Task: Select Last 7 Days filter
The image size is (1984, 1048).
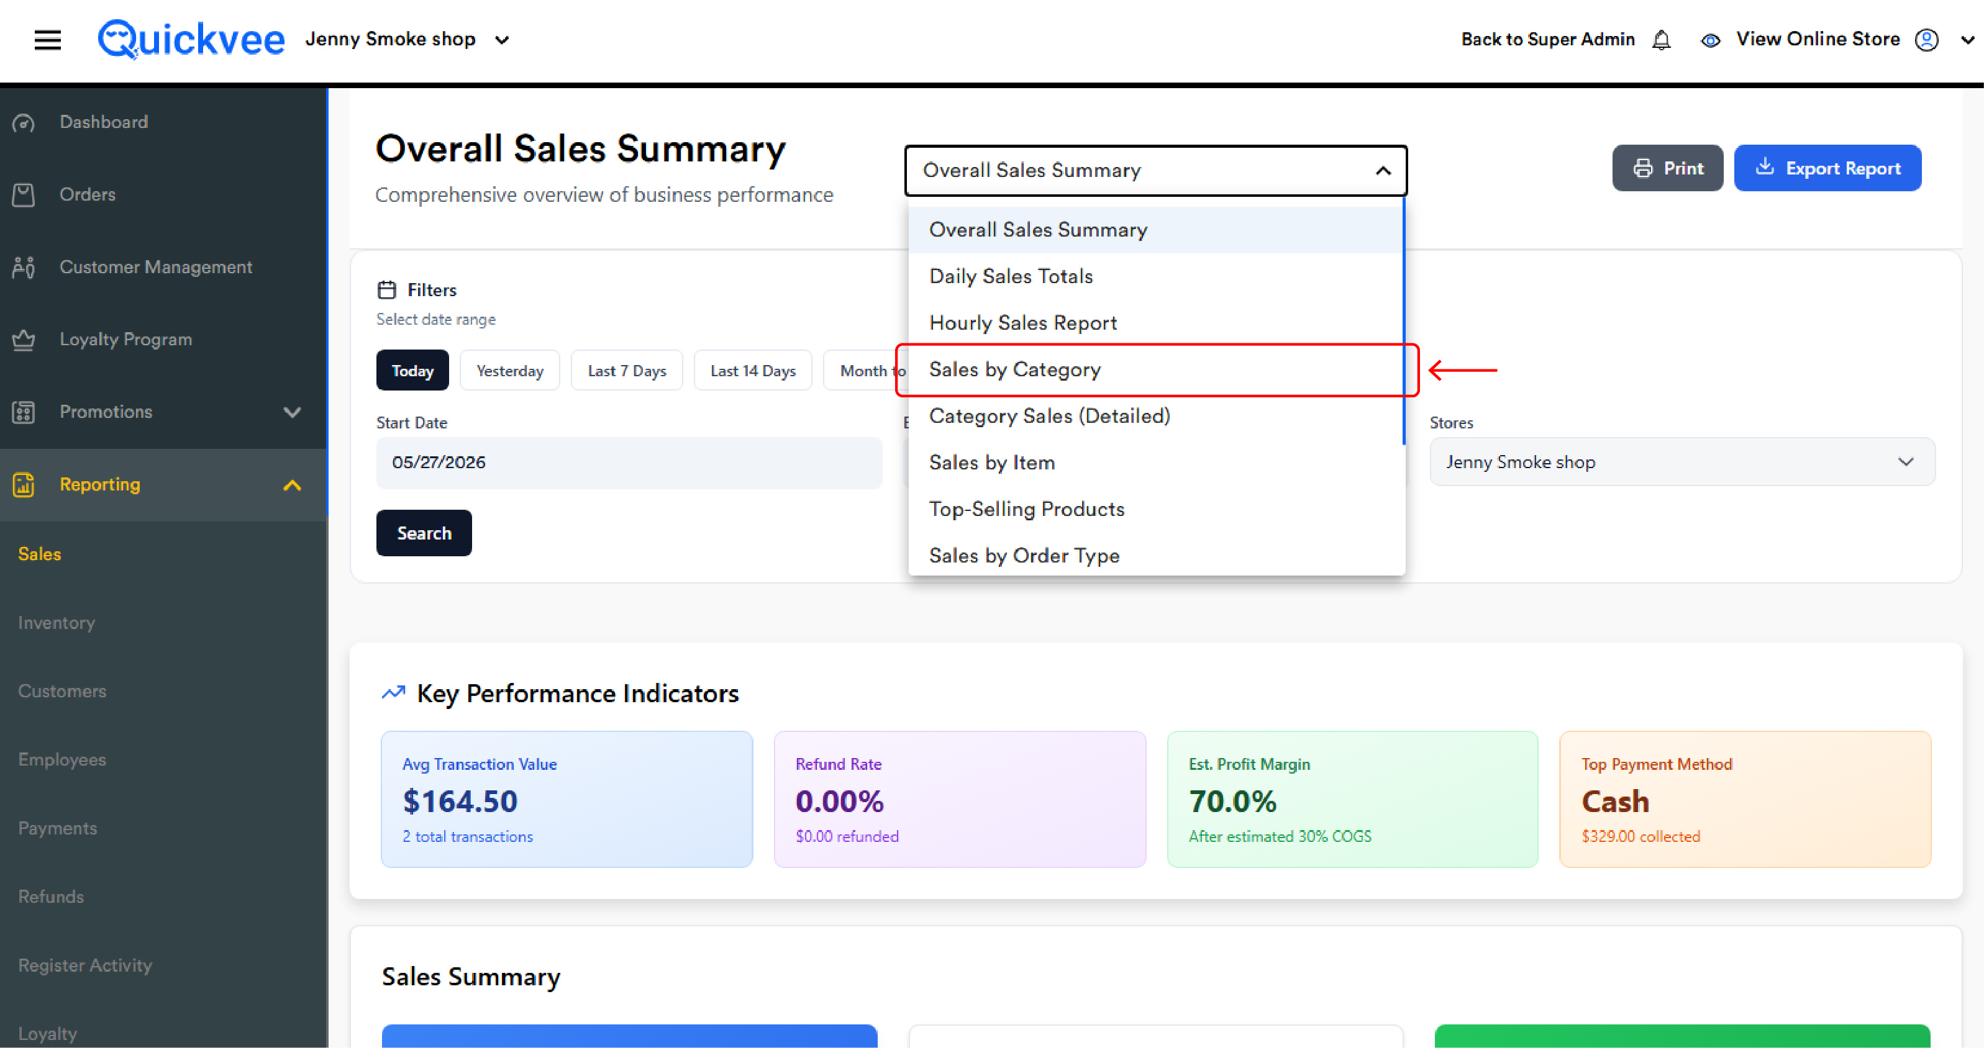Action: tap(627, 371)
